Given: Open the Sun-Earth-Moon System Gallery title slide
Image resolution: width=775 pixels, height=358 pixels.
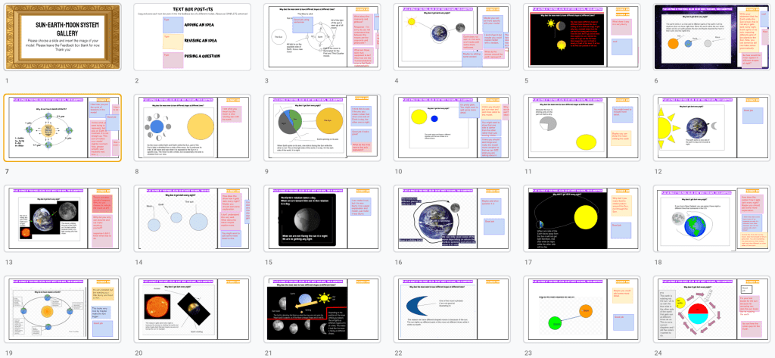Looking at the screenshot, I should tap(63, 37).
